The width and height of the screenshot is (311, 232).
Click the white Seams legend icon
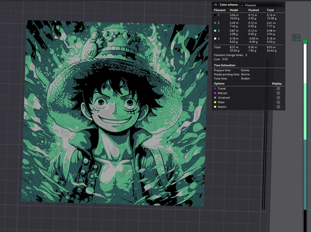coord(215,107)
